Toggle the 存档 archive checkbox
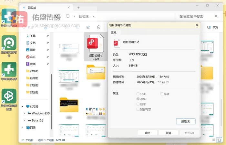Screen dimensions: 226x145 tap(138, 99)
